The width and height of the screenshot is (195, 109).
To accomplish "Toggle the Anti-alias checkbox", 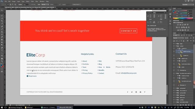I will tap(30, 5).
